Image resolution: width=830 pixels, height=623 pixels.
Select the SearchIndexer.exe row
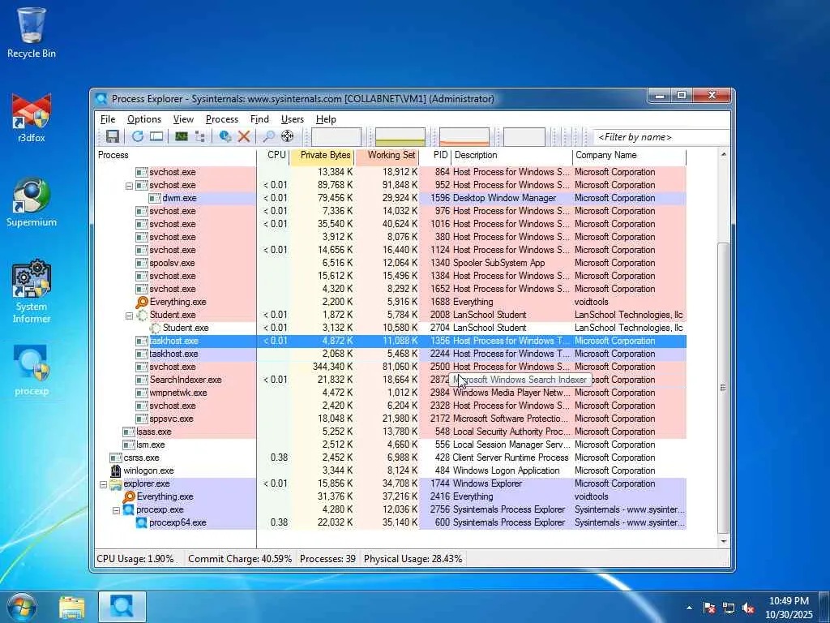pos(391,380)
